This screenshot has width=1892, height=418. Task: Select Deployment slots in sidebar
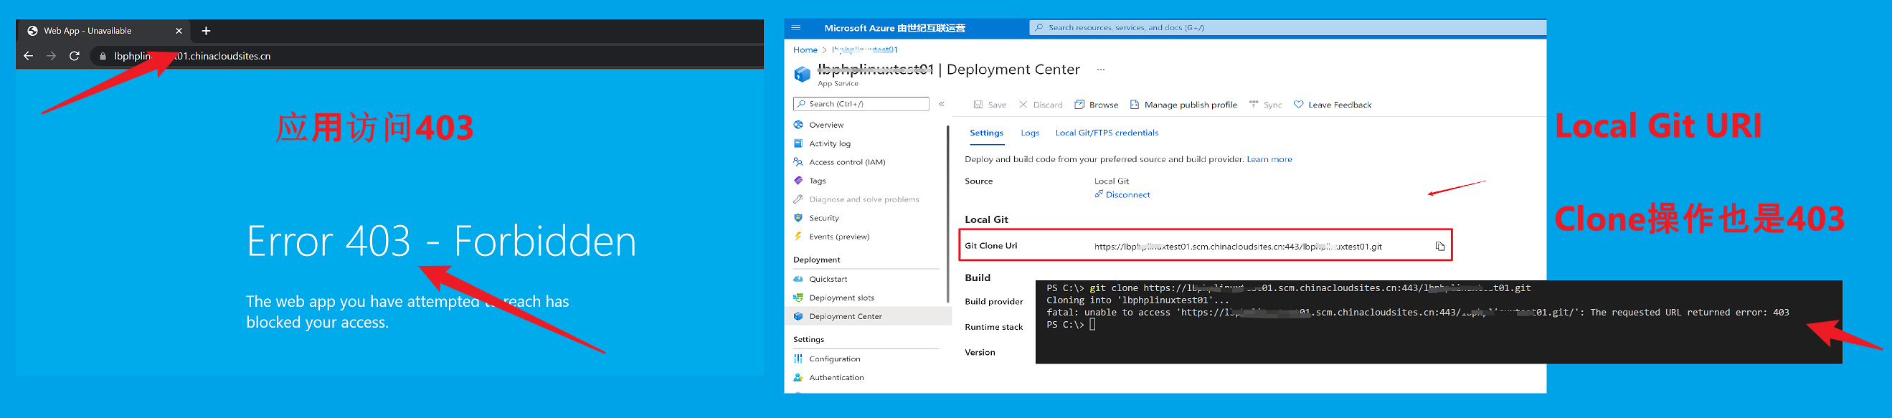tap(841, 298)
